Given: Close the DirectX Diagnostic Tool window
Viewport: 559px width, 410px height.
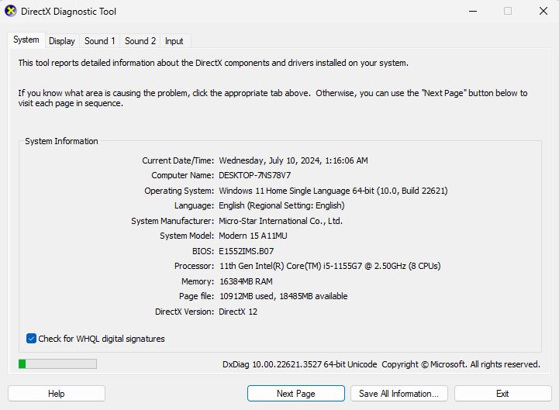Looking at the screenshot, I should (542, 12).
